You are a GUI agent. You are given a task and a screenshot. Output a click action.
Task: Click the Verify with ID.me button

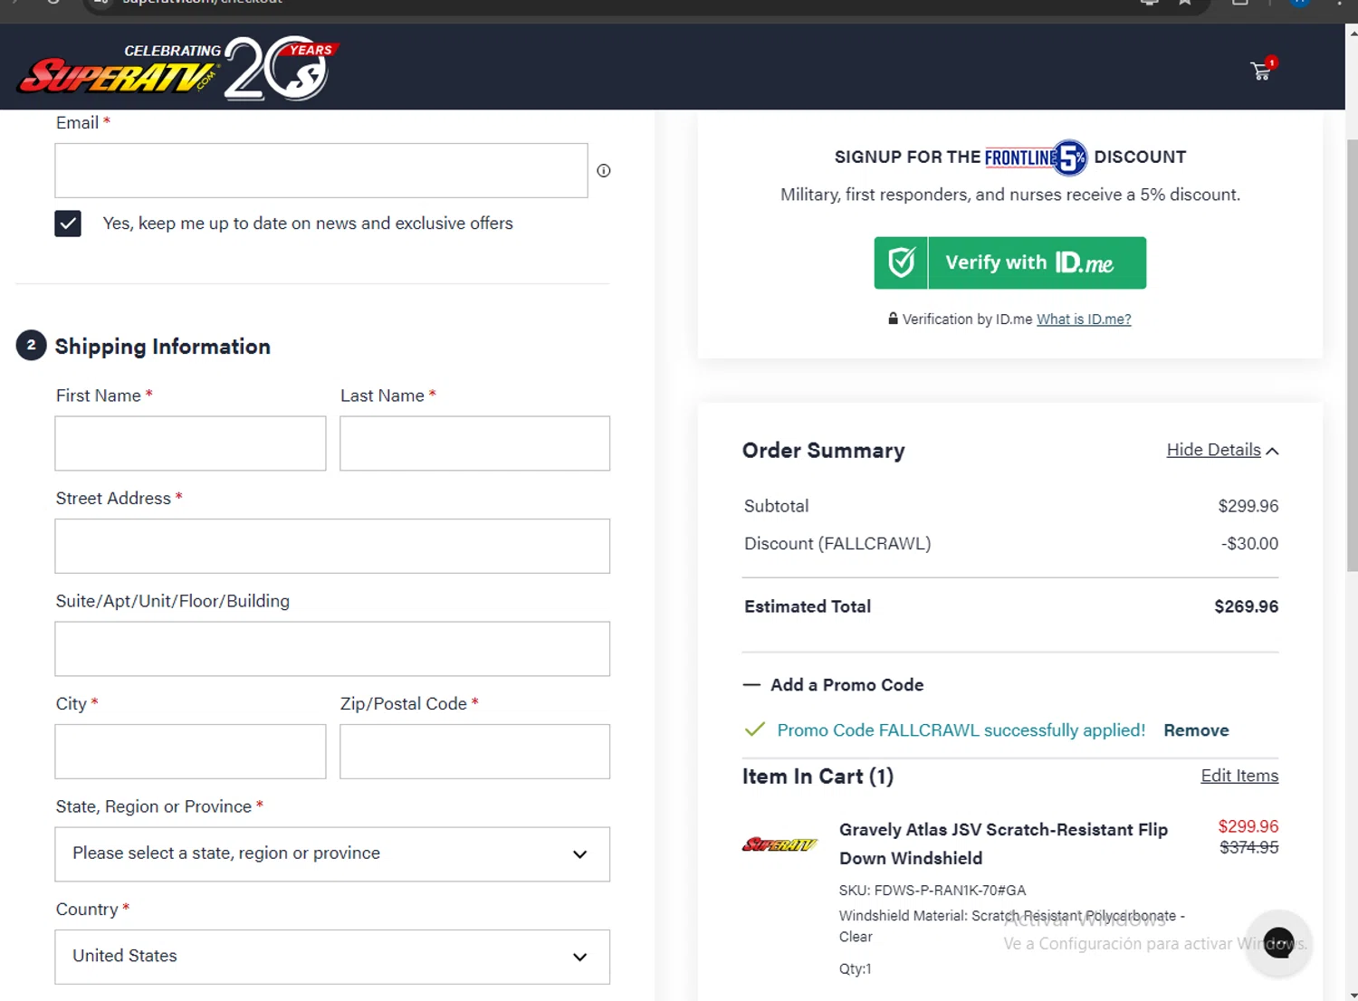point(1010,263)
